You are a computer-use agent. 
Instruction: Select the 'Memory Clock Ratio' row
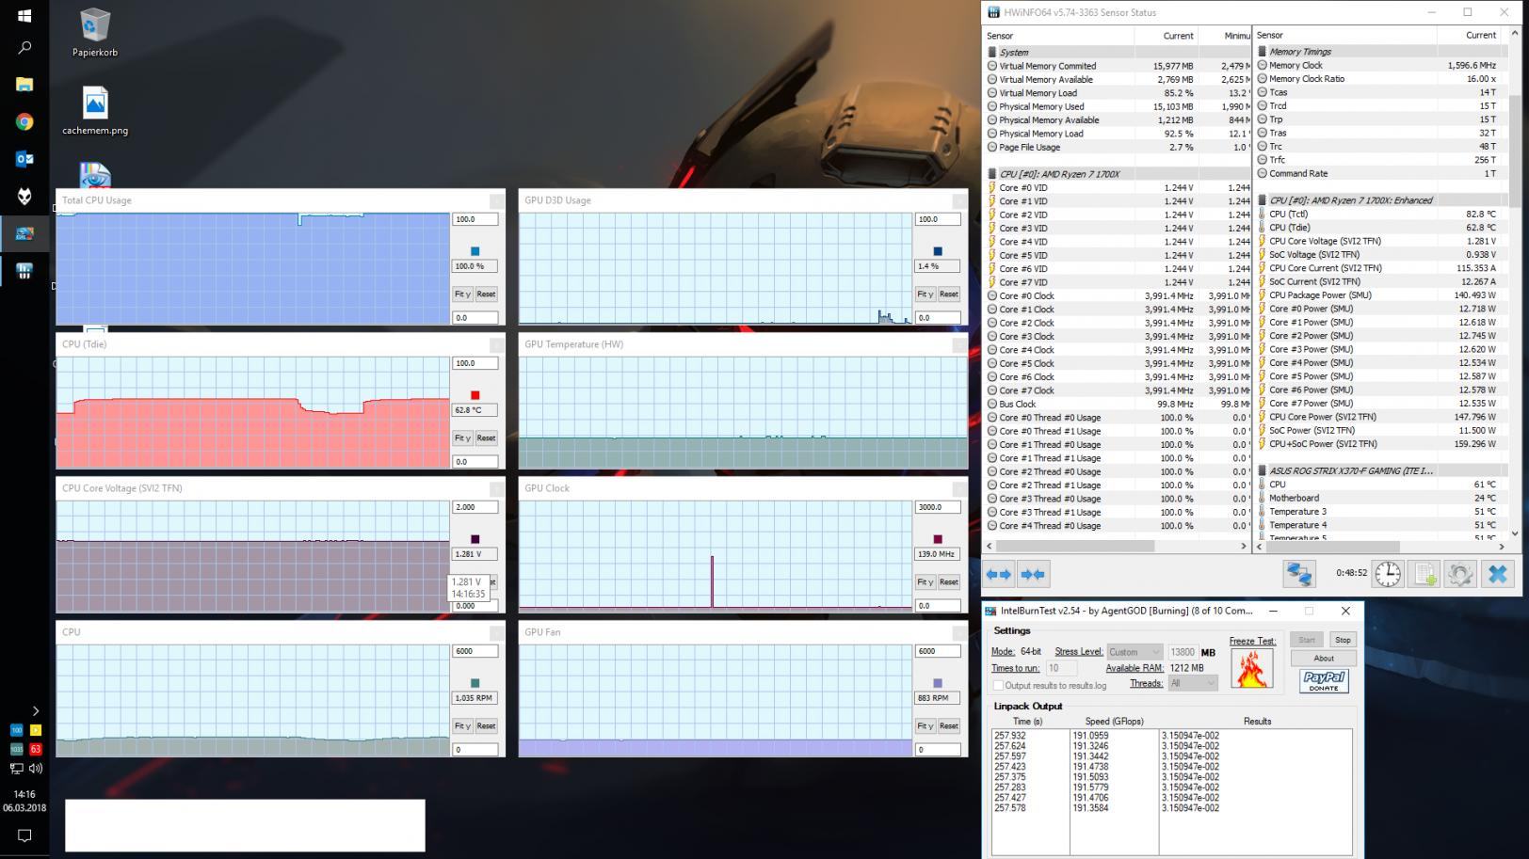click(x=1378, y=79)
